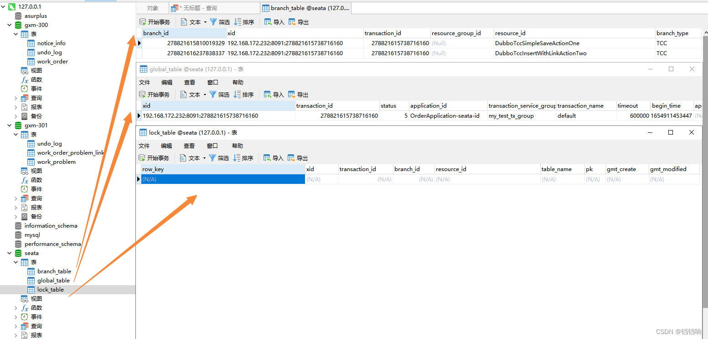This screenshot has width=708, height=339.
Task: Open 帮助 menu in global_table window
Action: [x=238, y=83]
